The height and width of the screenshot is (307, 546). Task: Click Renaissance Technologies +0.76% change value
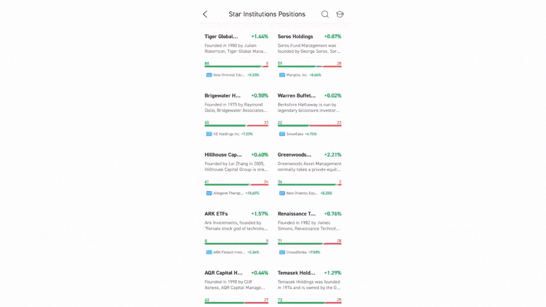[333, 214]
